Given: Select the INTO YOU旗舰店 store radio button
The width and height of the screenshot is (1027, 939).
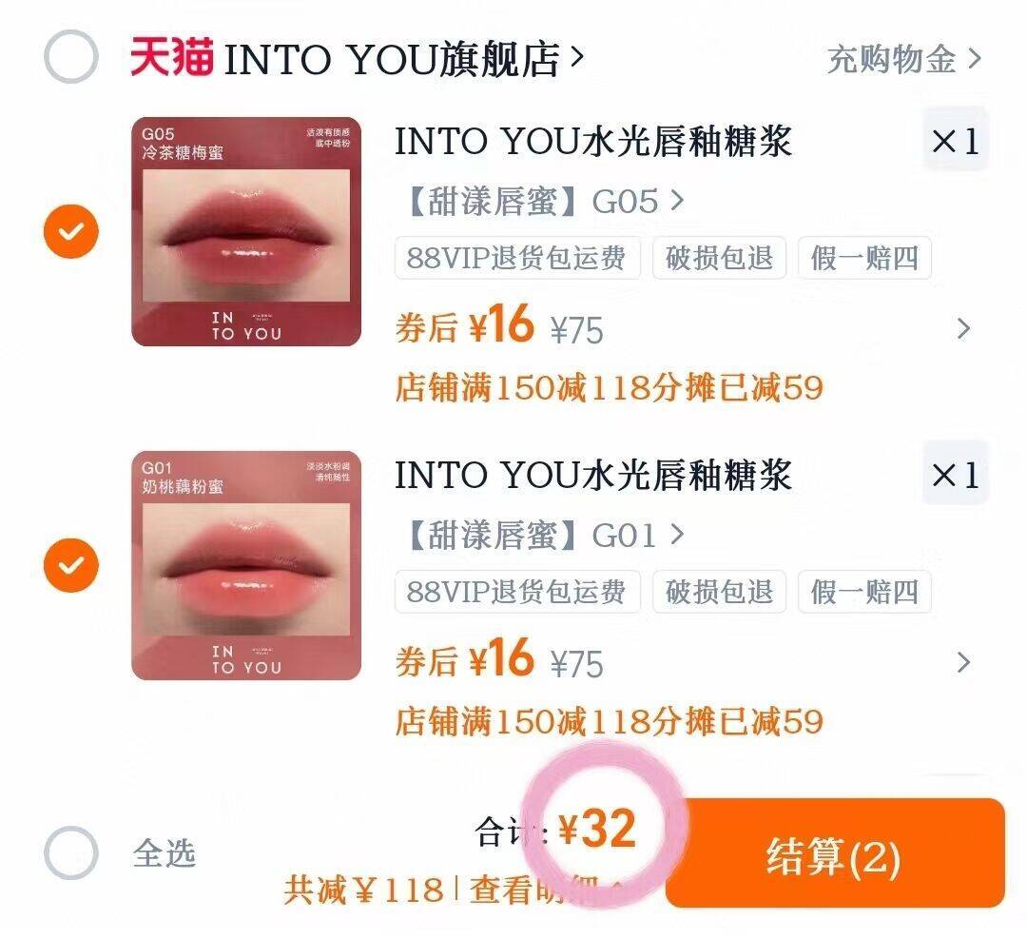Looking at the screenshot, I should [70, 57].
